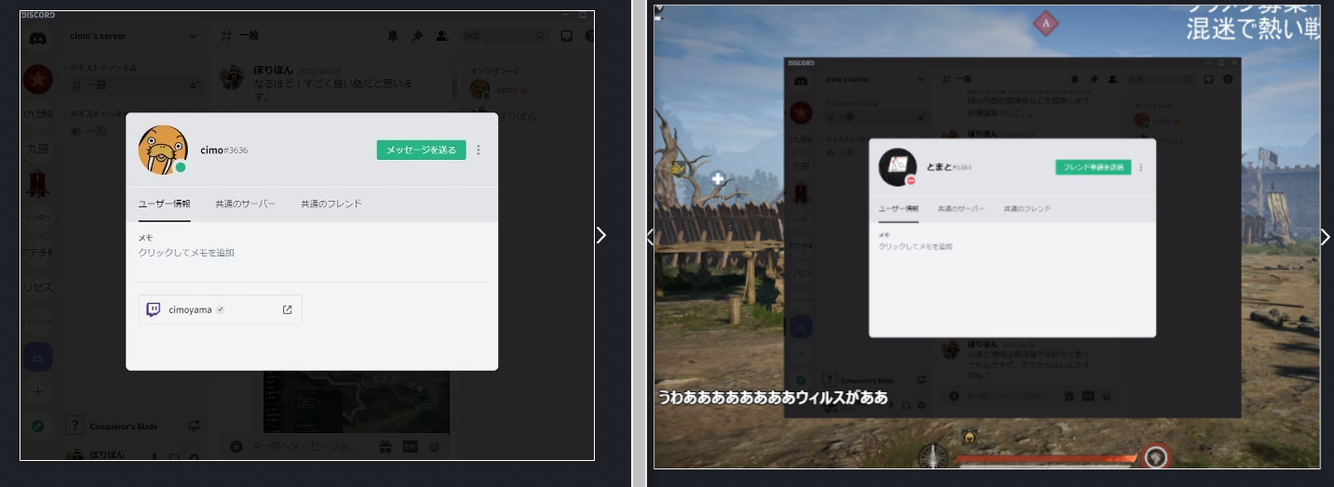
Task: Click とまと's dark avatar in the right image
Action: tap(897, 166)
